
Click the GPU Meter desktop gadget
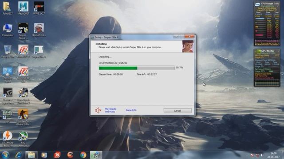pos(267,68)
